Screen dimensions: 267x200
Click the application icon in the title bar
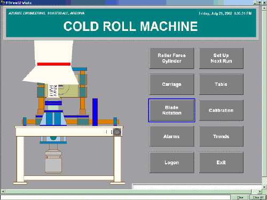(2, 3)
